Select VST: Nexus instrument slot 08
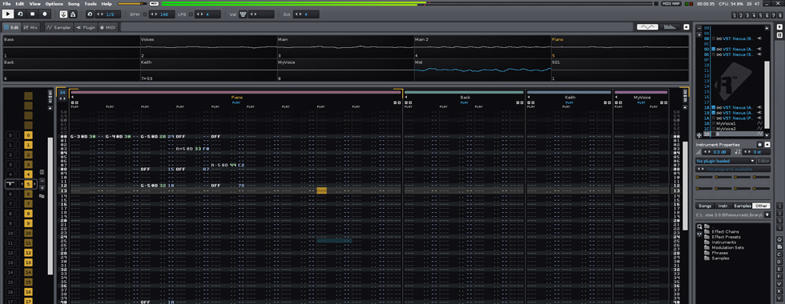 point(736,38)
